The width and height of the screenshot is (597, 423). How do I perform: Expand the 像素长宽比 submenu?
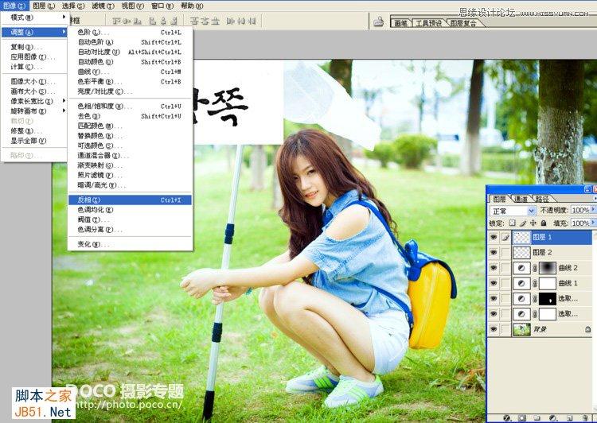pos(34,101)
